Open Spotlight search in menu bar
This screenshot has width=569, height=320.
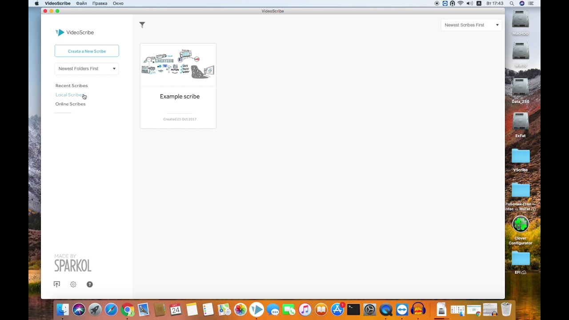(x=512, y=3)
